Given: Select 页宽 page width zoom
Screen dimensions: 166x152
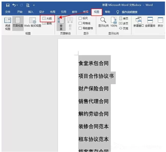Looking at the screenshot, I should [124, 28].
